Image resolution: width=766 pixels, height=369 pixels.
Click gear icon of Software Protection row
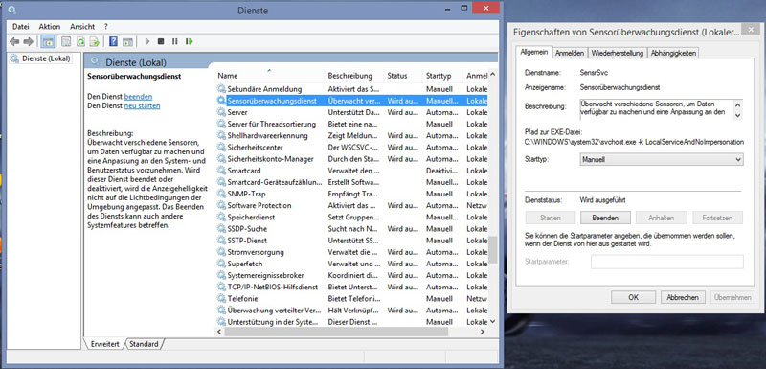pyautogui.click(x=222, y=206)
